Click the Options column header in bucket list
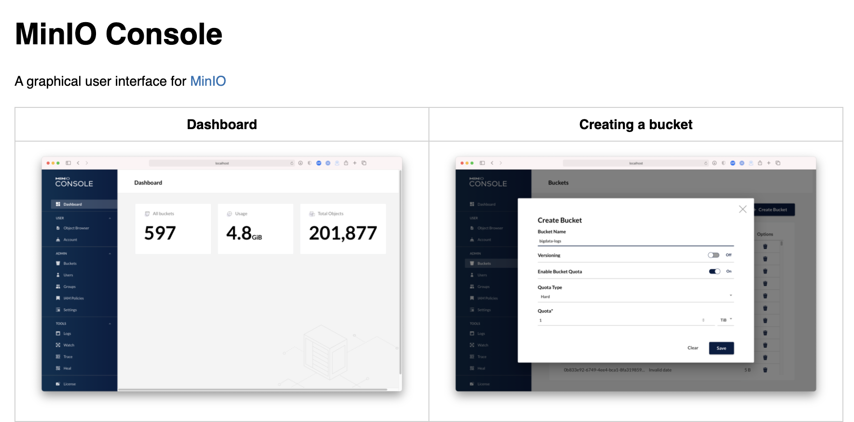Screen dimensions: 854x422 765,234
